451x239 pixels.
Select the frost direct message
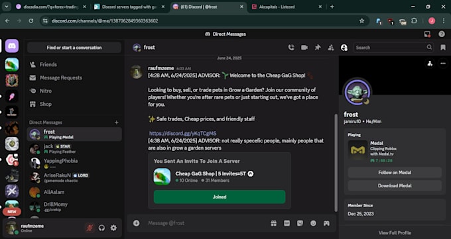pos(74,134)
